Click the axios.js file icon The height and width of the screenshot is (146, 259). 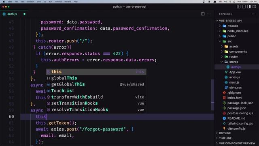[226, 77]
